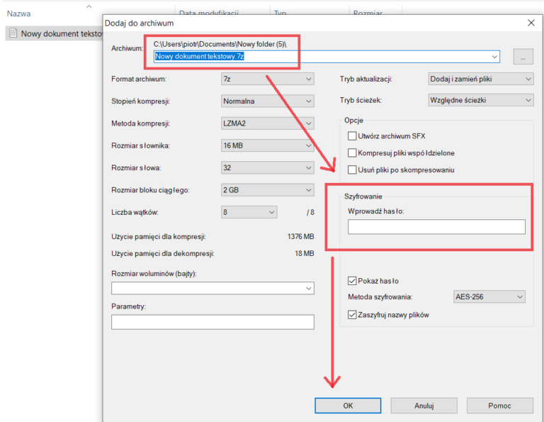Expand the Stopień kompresji dropdown
Image resolution: width=544 pixels, height=422 pixels.
pos(267,101)
